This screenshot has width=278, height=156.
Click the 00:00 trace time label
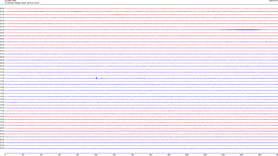click(2, 8)
